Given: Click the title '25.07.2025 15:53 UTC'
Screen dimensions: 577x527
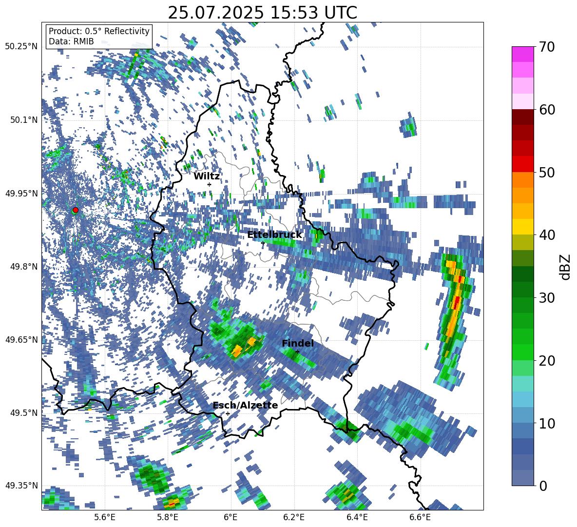Looking at the screenshot, I should (x=262, y=13).
